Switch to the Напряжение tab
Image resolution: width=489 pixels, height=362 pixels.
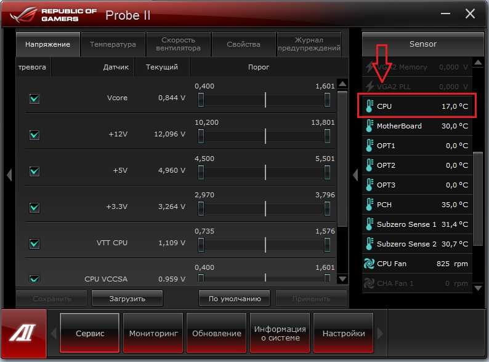47,44
